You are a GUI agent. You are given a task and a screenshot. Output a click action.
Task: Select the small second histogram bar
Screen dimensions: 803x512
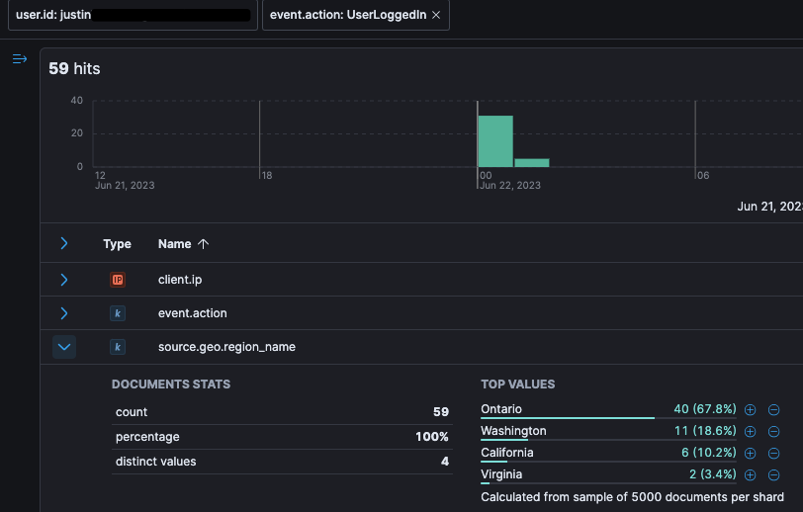pos(532,163)
